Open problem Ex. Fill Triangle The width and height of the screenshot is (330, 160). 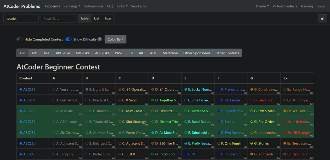(298, 133)
